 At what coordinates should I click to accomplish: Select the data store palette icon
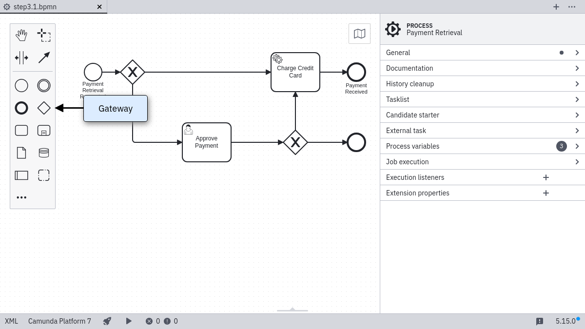pos(44,153)
